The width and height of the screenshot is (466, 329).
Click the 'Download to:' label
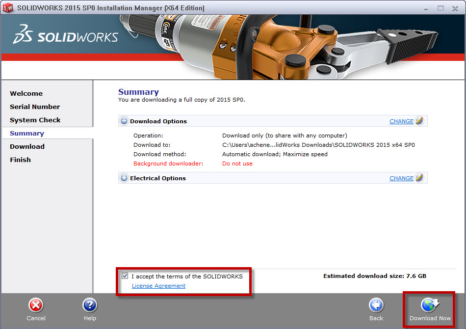click(x=152, y=145)
